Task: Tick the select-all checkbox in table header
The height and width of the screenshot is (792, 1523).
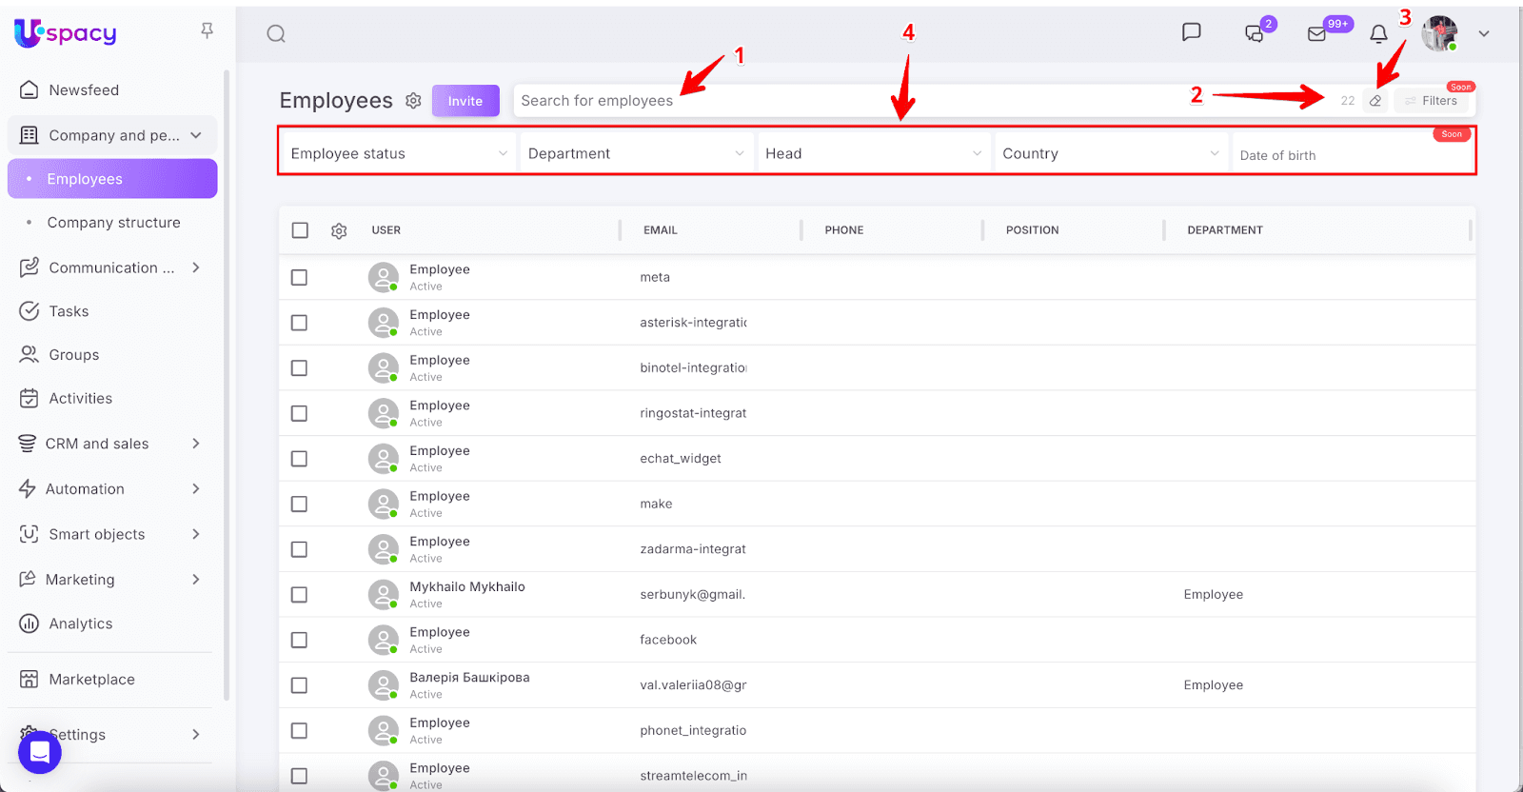Action: point(300,230)
